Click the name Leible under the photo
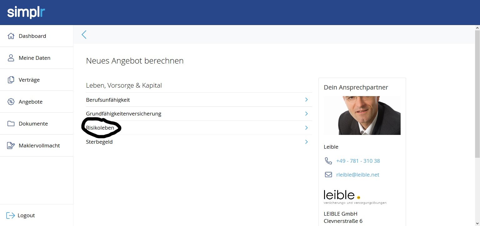The height and width of the screenshot is (226, 480). (x=331, y=147)
